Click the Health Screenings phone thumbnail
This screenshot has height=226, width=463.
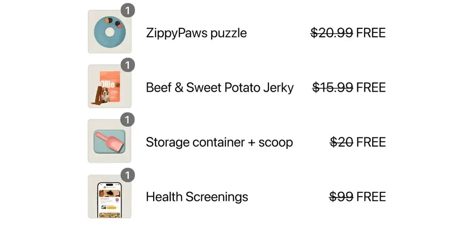110,196
